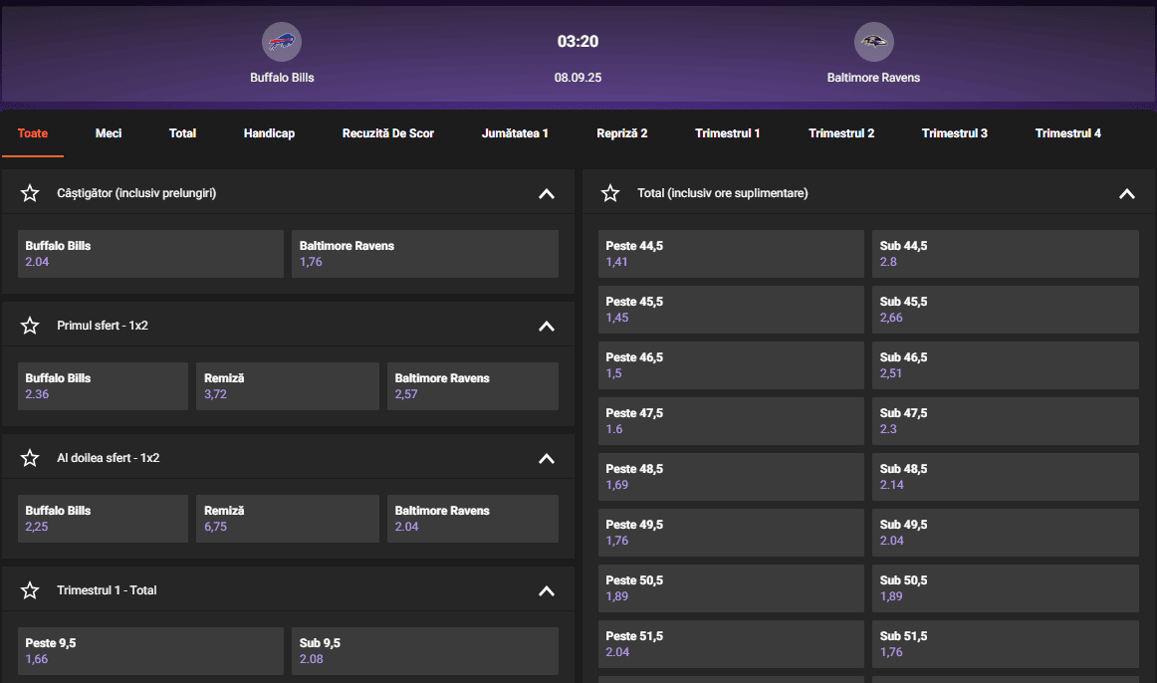The width and height of the screenshot is (1157, 683).
Task: Collapse the Total (inclusiv ore suplimentare) section
Action: pos(1127,193)
